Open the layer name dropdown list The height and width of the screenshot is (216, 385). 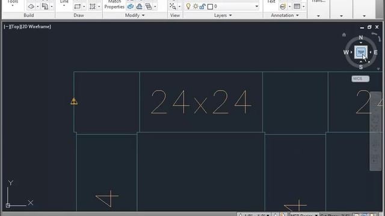(x=257, y=7)
